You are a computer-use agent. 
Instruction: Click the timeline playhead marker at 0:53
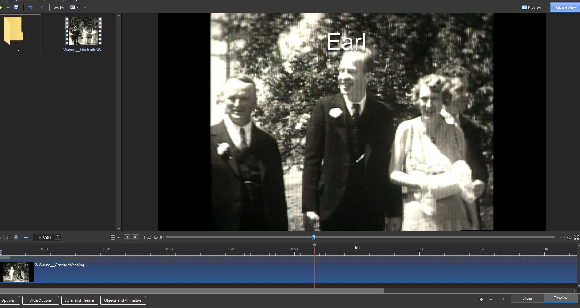(314, 245)
